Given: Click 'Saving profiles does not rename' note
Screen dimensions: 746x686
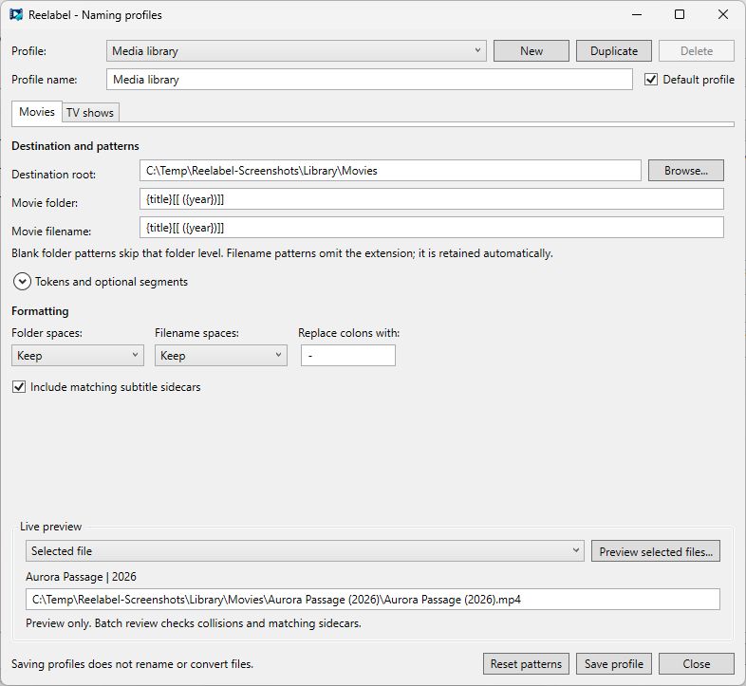Looking at the screenshot, I should 132,663.
